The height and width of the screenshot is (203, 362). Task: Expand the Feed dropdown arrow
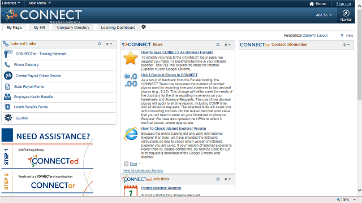click(140, 164)
